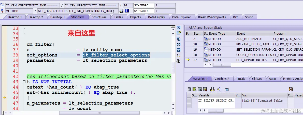Switch to Variables 2 tab
Image resolution: width=303 pixels, height=115 pixels.
[x=222, y=79]
